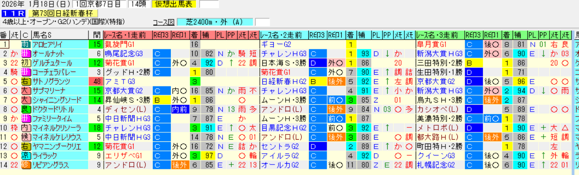Click 昇仙峡Ｓ・3勝 race cell
This screenshot has width=579, height=175.
click(x=127, y=100)
